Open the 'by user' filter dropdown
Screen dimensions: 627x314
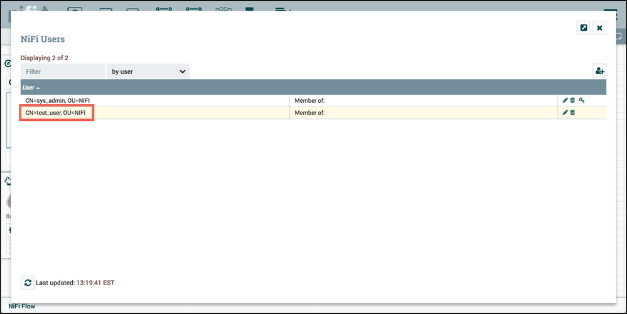pyautogui.click(x=148, y=71)
